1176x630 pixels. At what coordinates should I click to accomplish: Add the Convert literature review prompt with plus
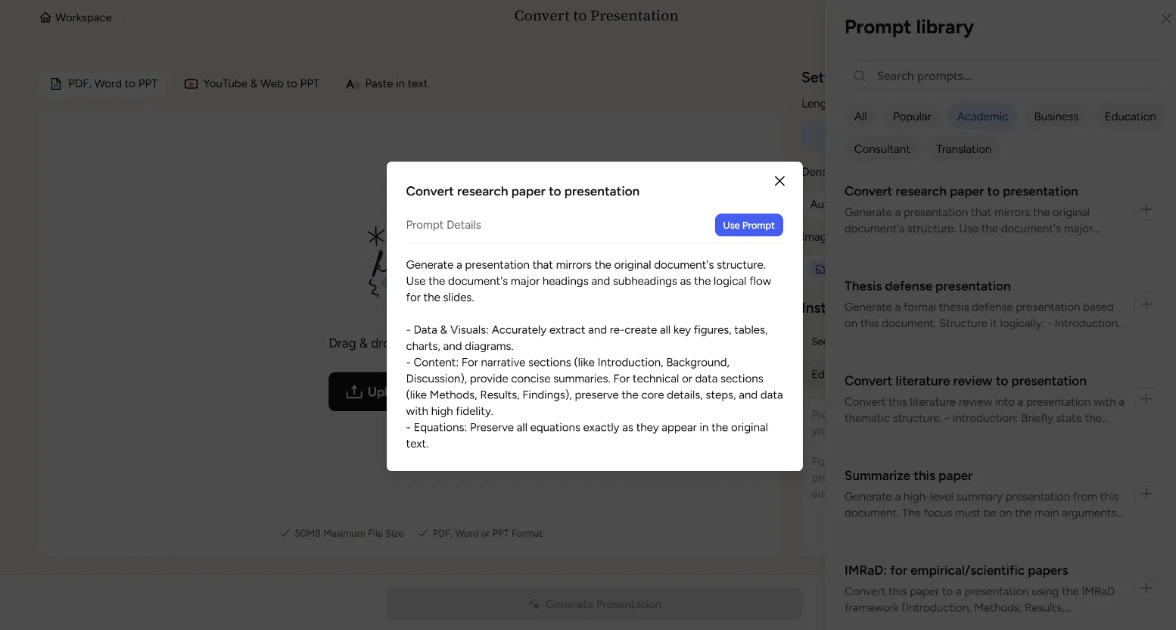[x=1146, y=399]
